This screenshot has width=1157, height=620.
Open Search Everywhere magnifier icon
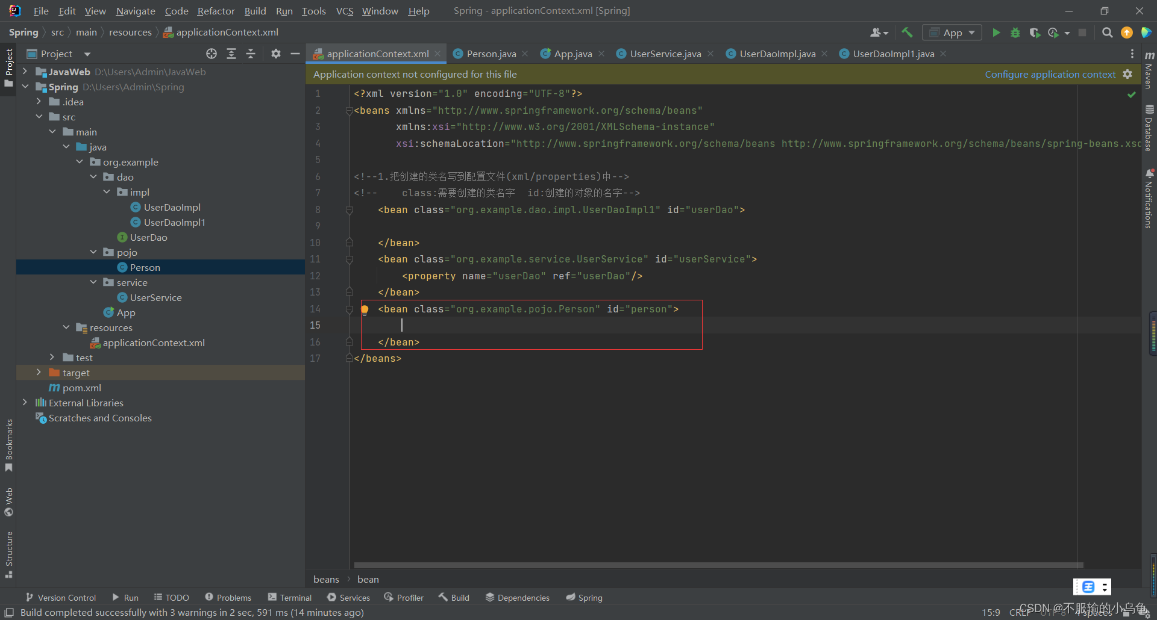click(1107, 33)
